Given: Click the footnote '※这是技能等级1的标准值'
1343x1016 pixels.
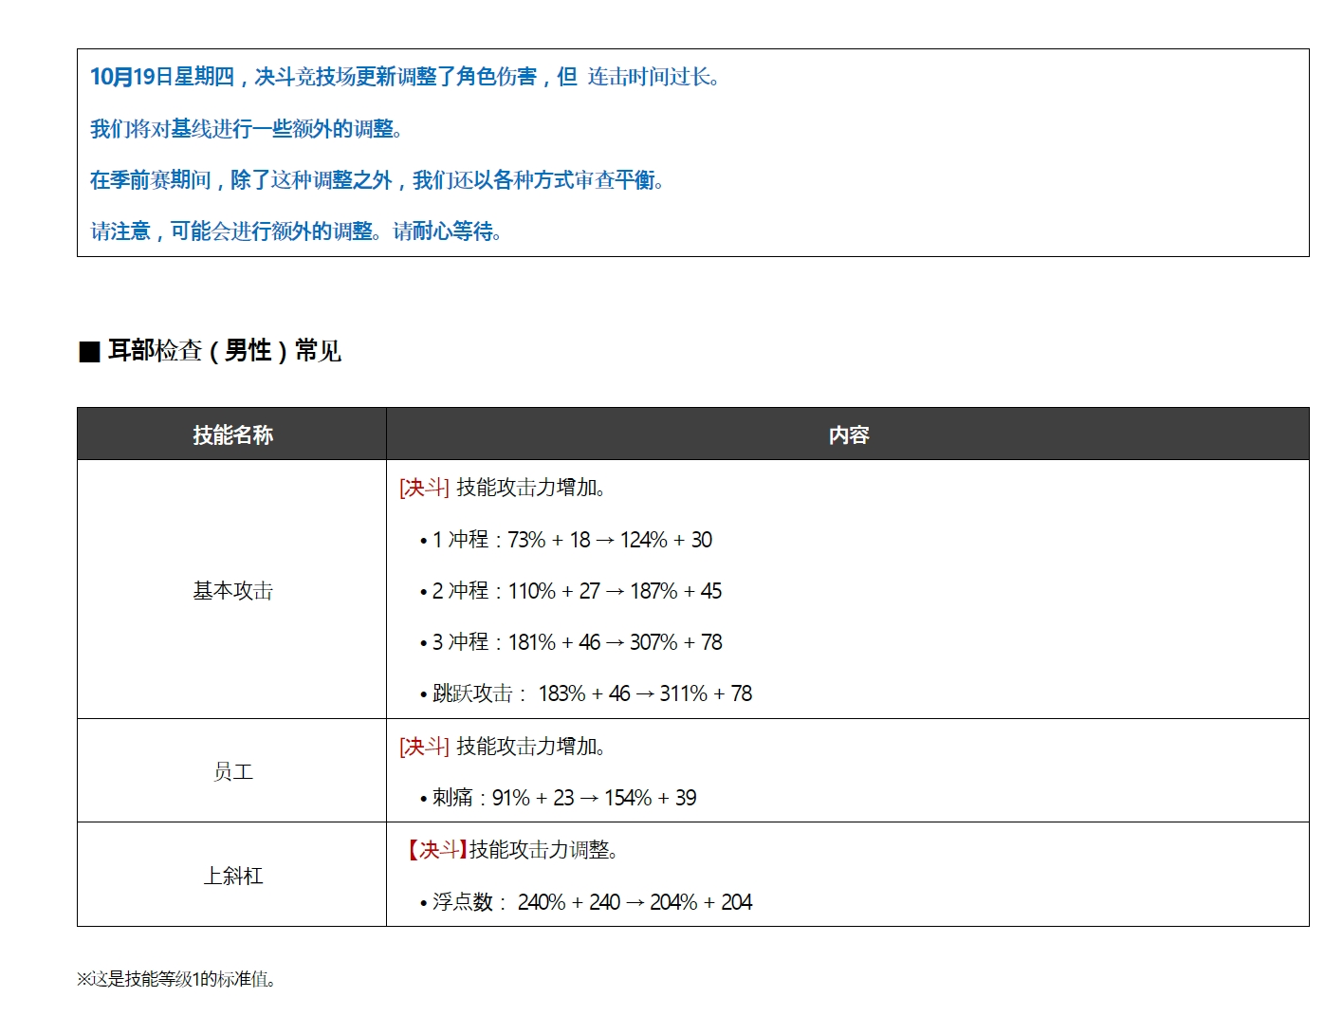Looking at the screenshot, I should pyautogui.click(x=176, y=979).
